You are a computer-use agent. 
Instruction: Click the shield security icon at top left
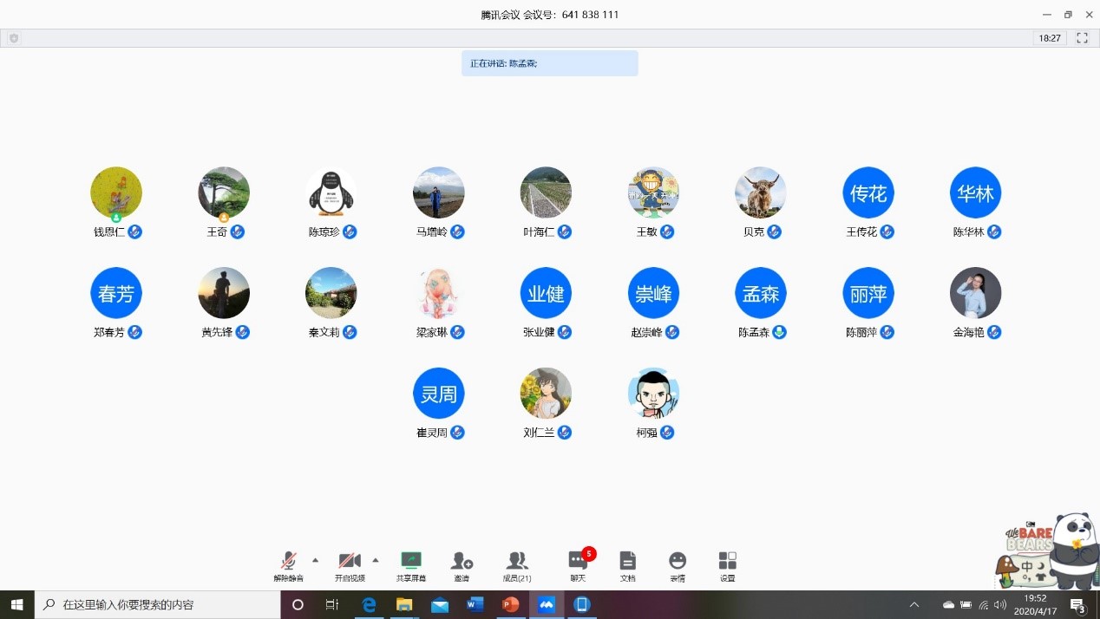14,38
